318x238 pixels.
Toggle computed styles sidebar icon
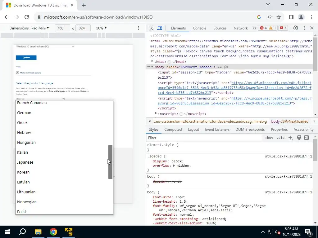click(307, 138)
